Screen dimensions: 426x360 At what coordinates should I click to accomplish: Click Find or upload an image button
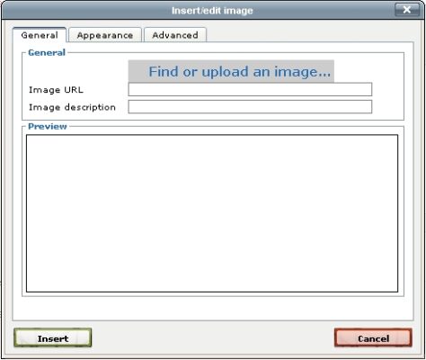click(231, 71)
